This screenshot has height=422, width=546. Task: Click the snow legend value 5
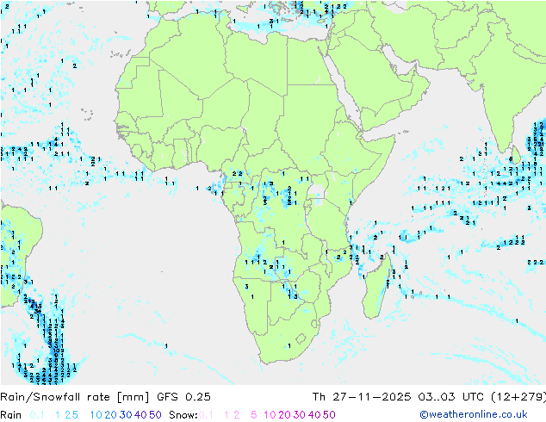(254, 415)
